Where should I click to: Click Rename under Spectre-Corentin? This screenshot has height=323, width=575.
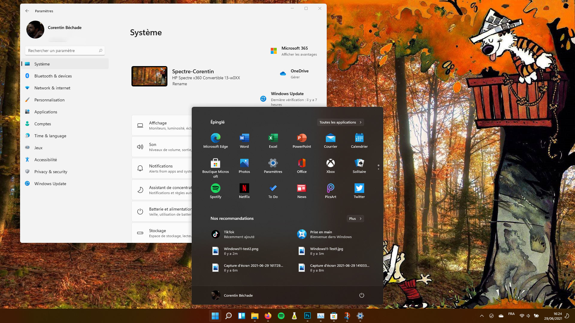pyautogui.click(x=180, y=84)
